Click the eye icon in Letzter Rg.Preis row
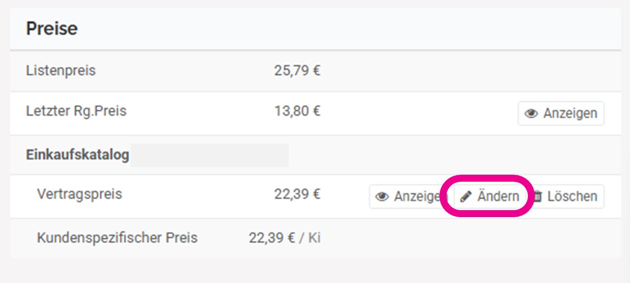The image size is (630, 283). [x=531, y=114]
